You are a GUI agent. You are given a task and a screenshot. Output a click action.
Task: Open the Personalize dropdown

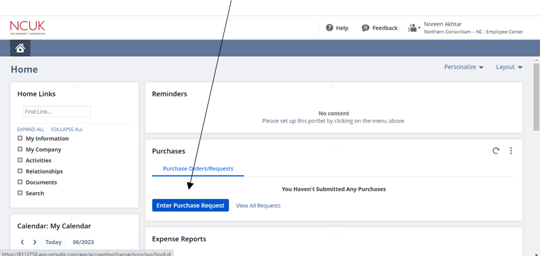[464, 67]
